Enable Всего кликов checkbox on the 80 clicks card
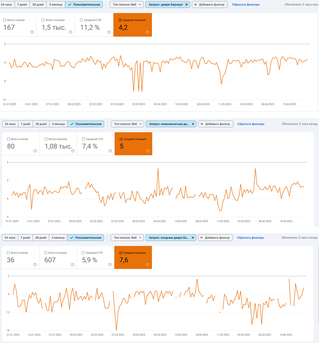Viewport: 319px width, 343px height. point(8,139)
